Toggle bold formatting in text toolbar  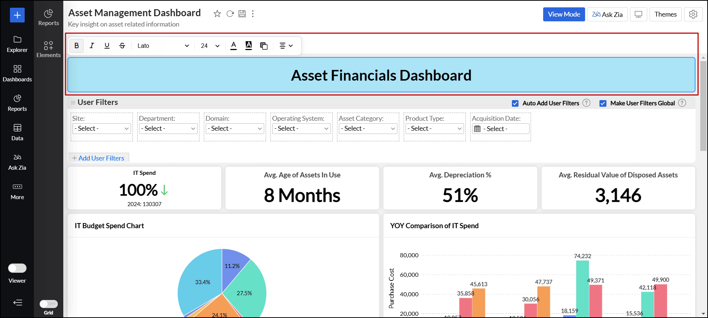(77, 46)
